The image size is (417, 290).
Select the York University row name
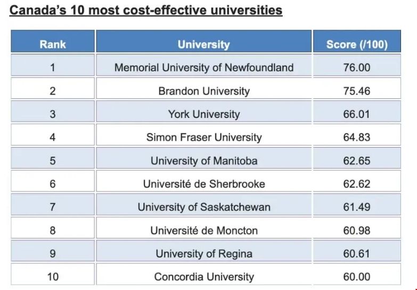pyautogui.click(x=204, y=114)
